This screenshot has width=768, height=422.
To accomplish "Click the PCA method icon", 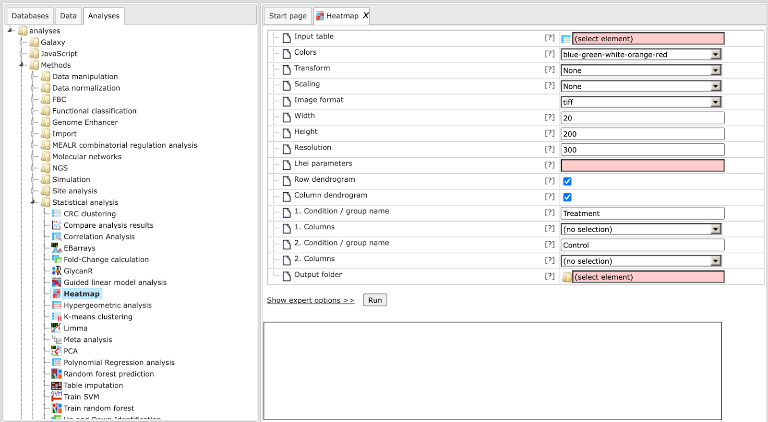I will click(57, 351).
